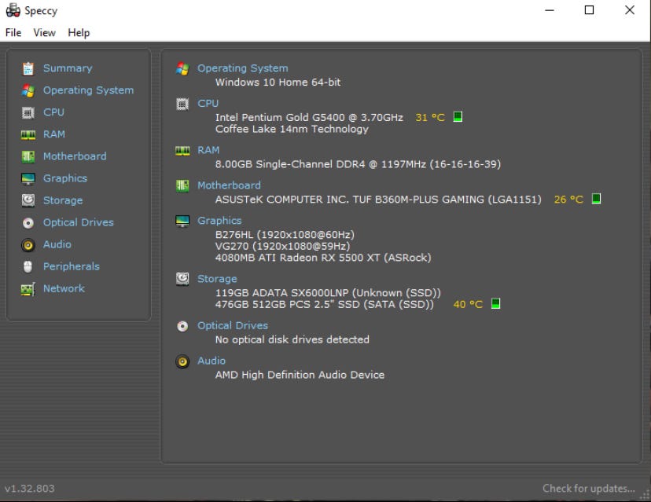Screen dimensions: 651x502
Task: Click the Peripherals mouse icon in sidebar
Action: coord(28,267)
